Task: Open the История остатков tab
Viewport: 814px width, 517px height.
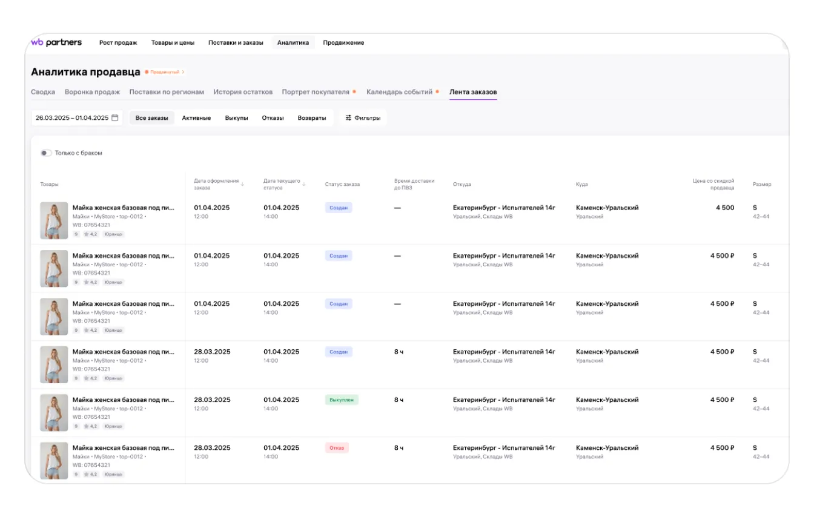Action: (243, 92)
